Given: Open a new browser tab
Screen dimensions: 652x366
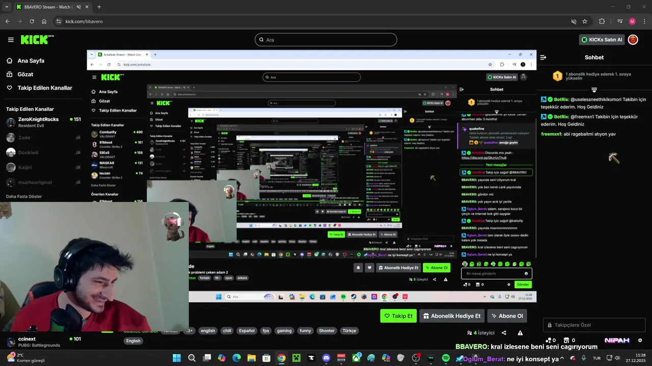Looking at the screenshot, I should pos(99,7).
